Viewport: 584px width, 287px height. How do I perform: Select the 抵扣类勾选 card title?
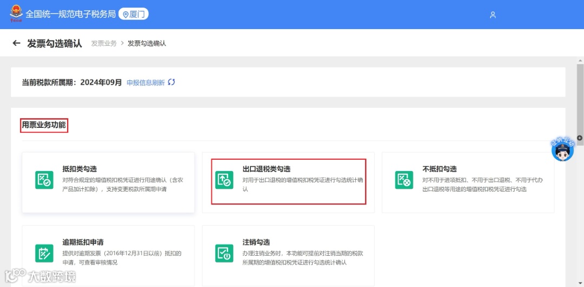(x=79, y=169)
